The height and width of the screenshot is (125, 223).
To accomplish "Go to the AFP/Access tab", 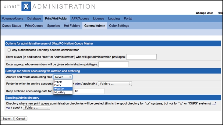I will (80, 19).
